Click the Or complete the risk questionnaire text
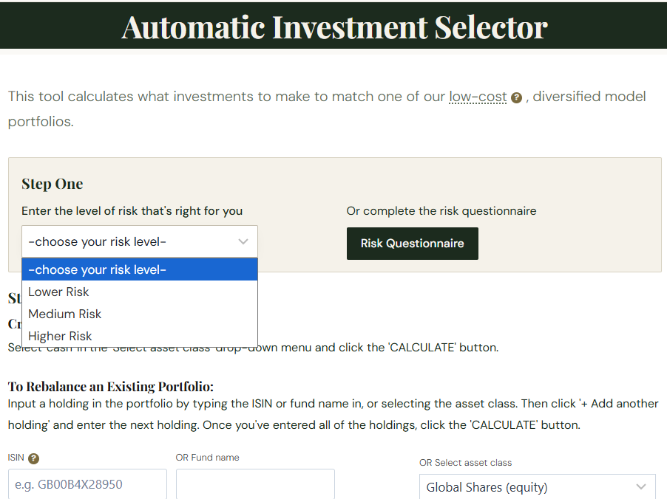Image resolution: width=667 pixels, height=499 pixels. click(441, 210)
